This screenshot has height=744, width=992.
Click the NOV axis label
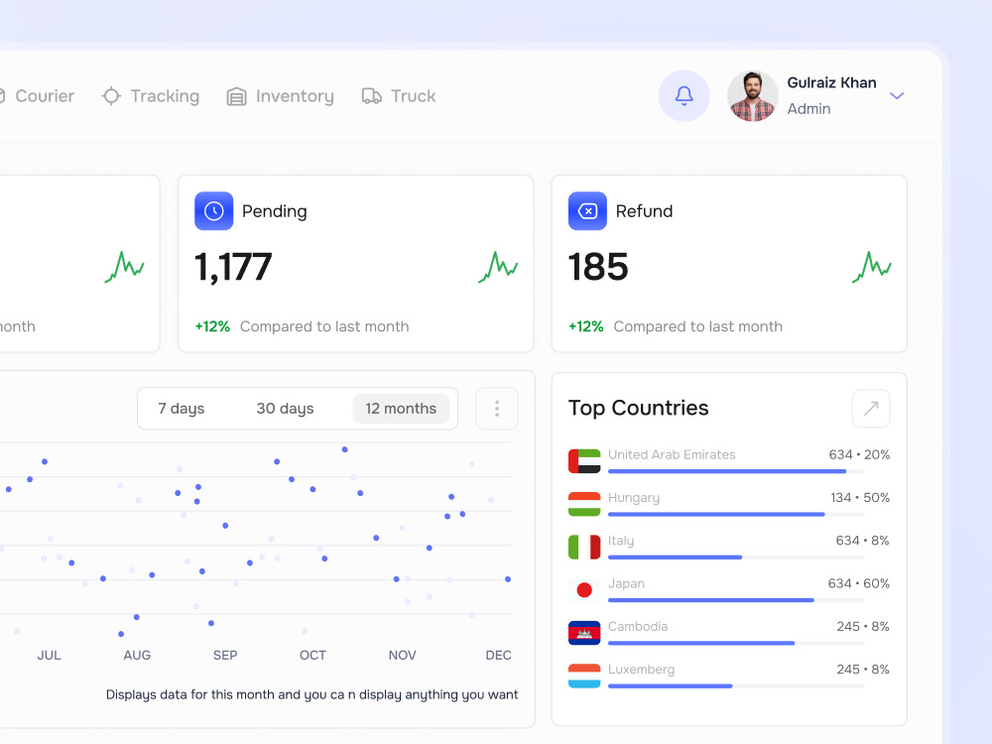[x=403, y=656]
